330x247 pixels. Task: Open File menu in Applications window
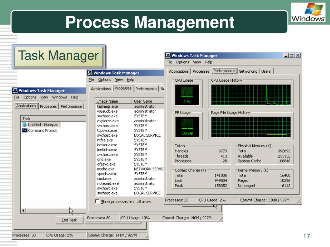(x=16, y=97)
